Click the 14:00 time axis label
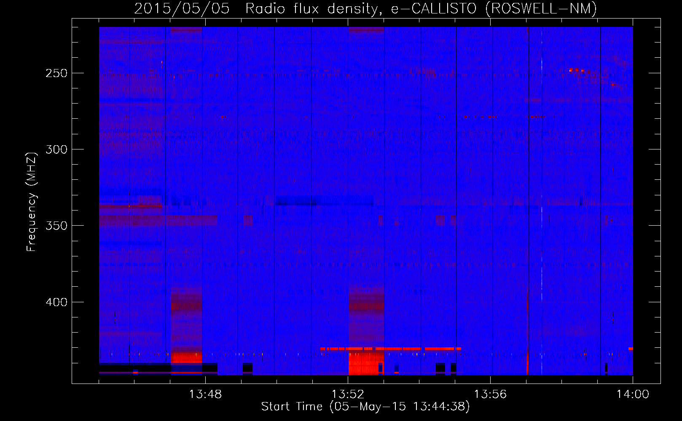The height and width of the screenshot is (421, 682). pyautogui.click(x=633, y=394)
